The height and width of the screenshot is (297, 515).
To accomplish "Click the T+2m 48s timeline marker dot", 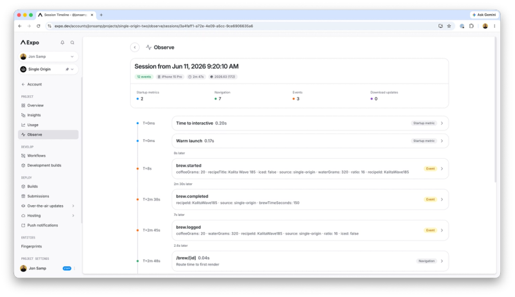I will tap(138, 261).
